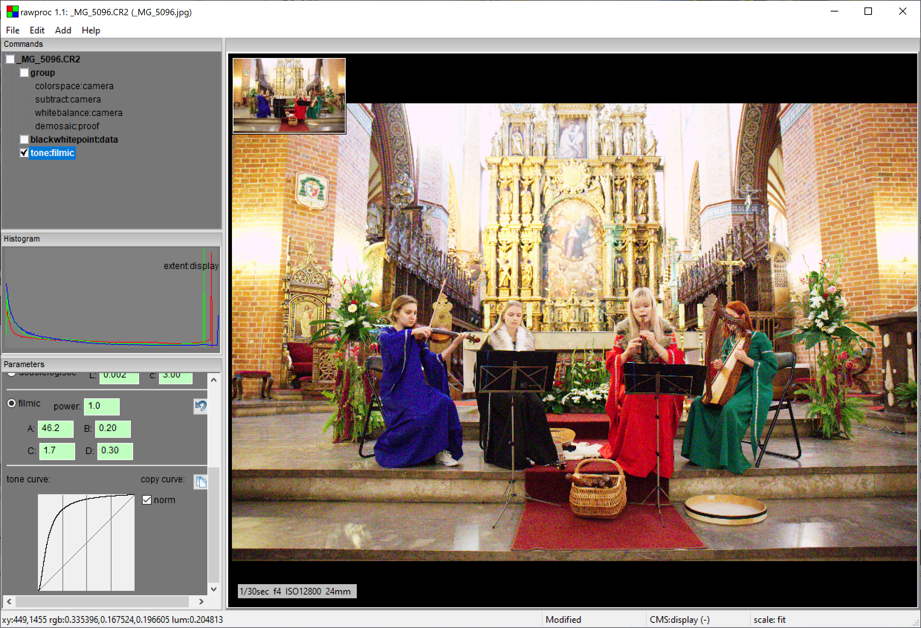921x628 pixels.
Task: Select the demosaic:proof tree item
Action: [x=67, y=126]
